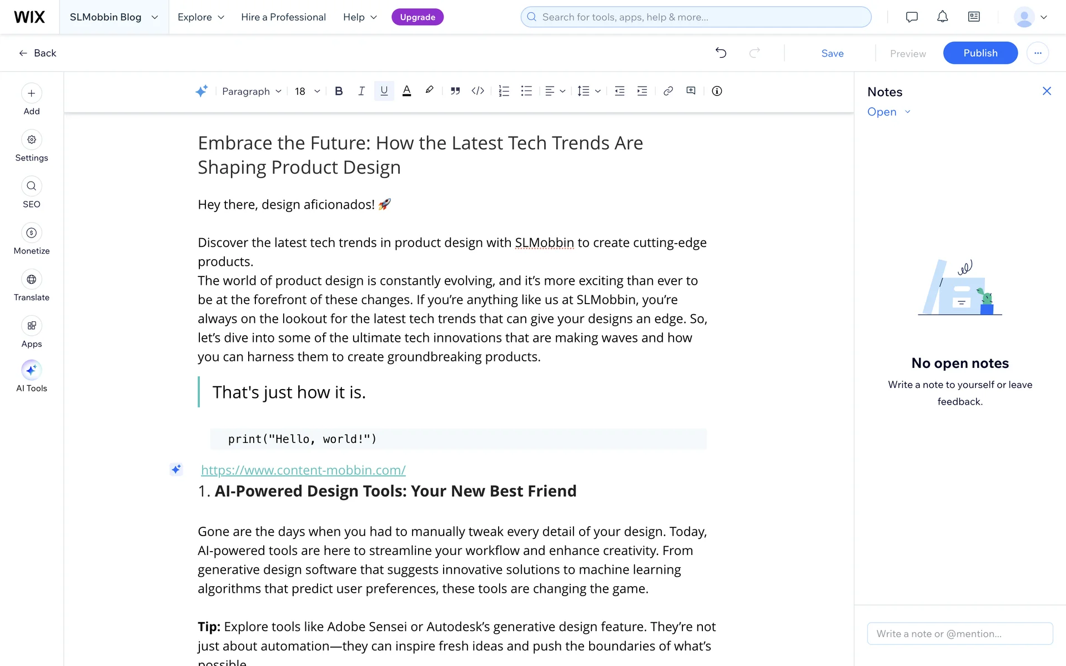The height and width of the screenshot is (666, 1066).
Task: Toggle bold formatting
Action: pos(339,91)
